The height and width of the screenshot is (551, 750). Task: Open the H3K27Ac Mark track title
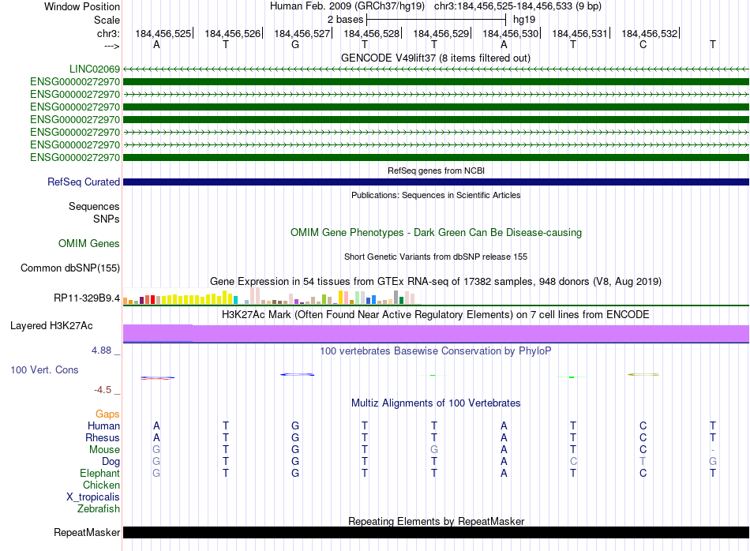pyautogui.click(x=436, y=314)
